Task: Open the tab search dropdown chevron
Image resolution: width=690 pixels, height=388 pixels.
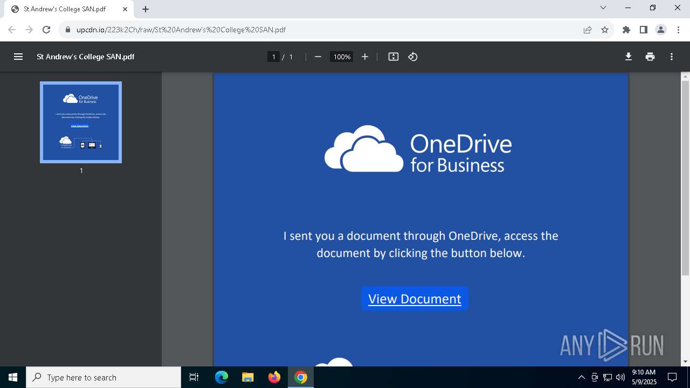Action: pos(603,8)
